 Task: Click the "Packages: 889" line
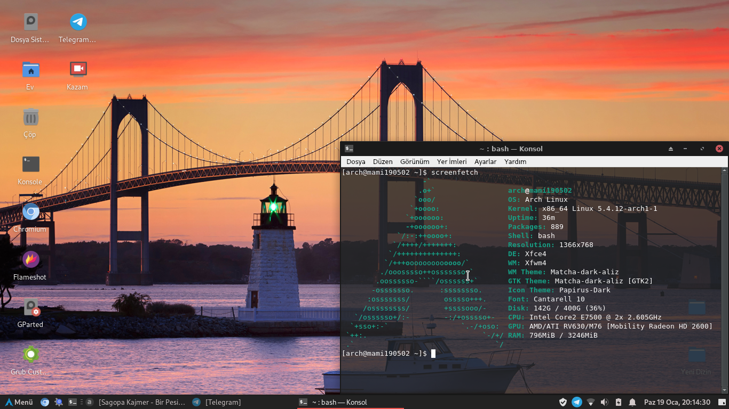536,227
